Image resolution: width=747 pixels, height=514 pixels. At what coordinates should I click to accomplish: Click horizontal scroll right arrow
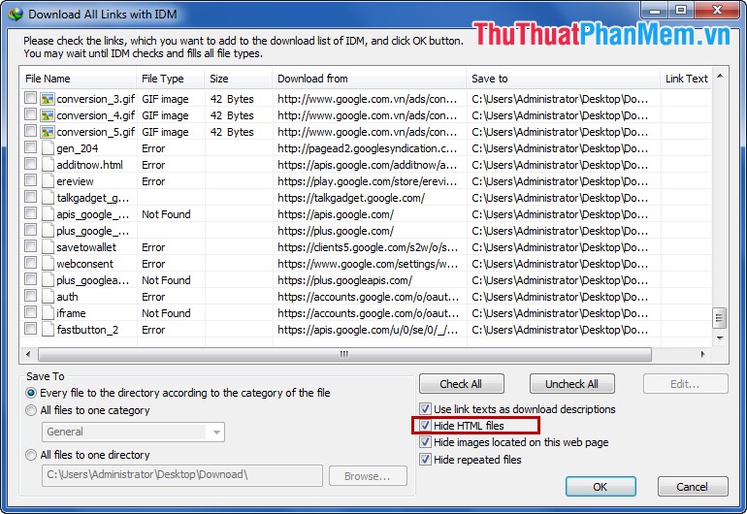(702, 354)
